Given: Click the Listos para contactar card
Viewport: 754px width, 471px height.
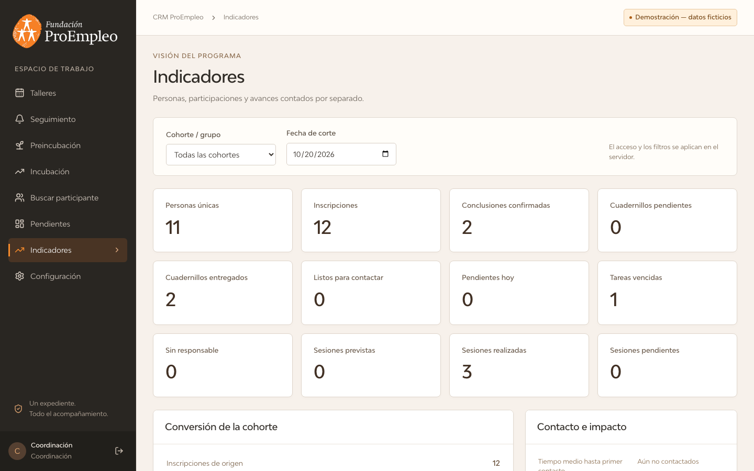Looking at the screenshot, I should (x=371, y=293).
